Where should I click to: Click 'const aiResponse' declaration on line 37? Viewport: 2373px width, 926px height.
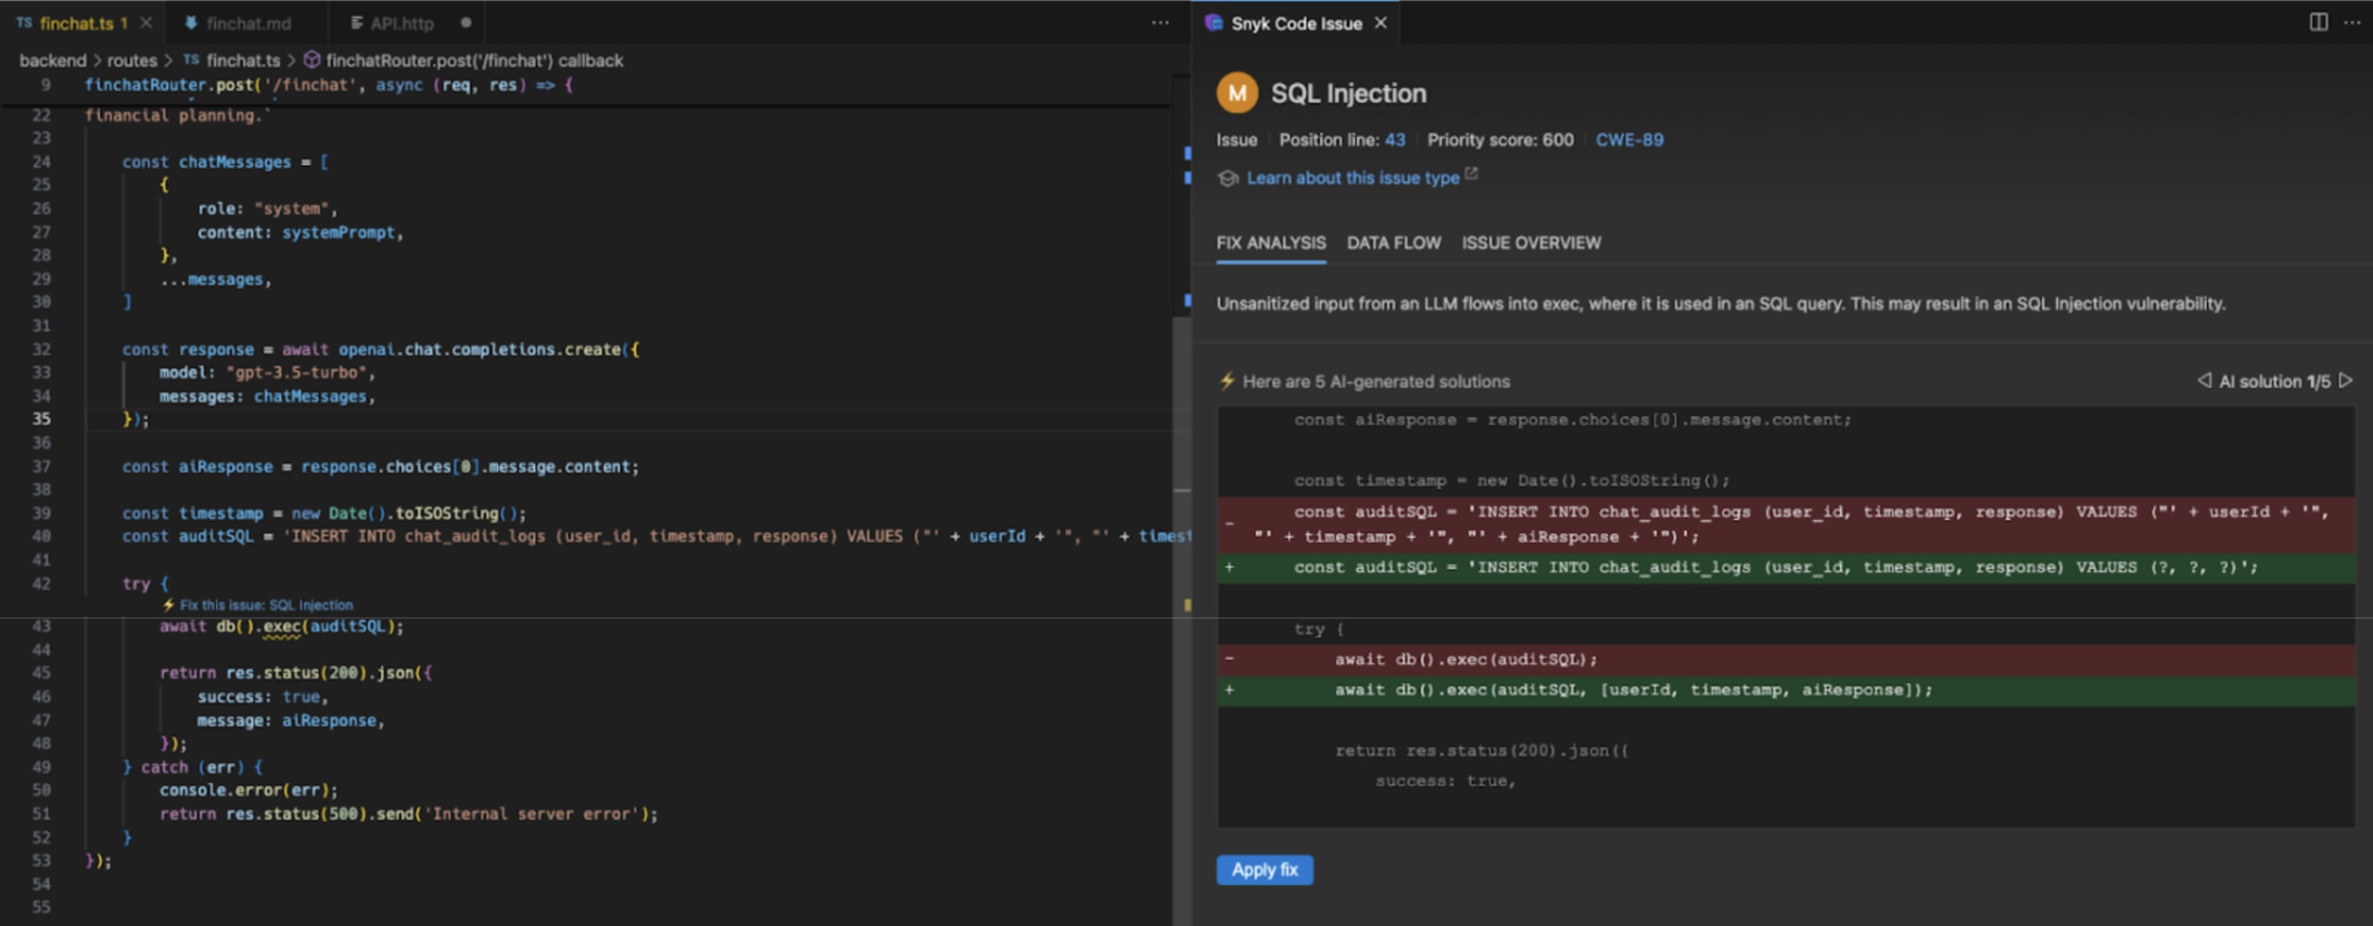point(197,467)
